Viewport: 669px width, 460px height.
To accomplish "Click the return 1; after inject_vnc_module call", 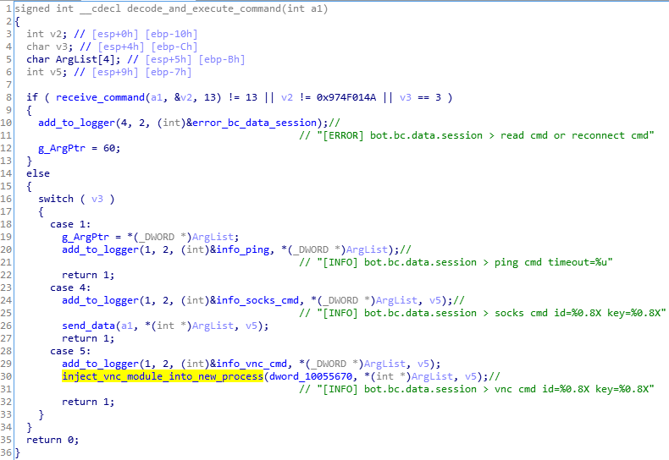I will click(88, 402).
